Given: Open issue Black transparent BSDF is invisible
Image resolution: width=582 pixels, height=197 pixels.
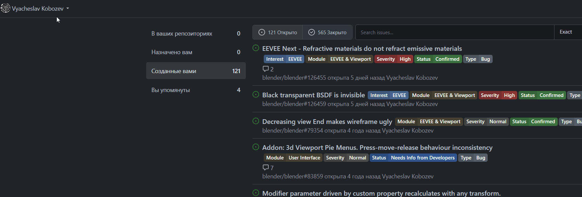Looking at the screenshot, I should (x=313, y=95).
